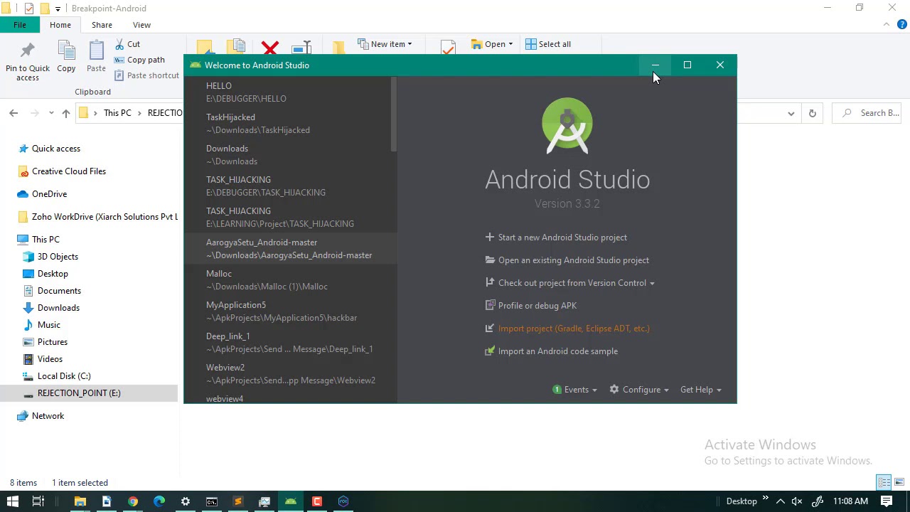Import an Android code sample
This screenshot has width=910, height=512.
click(551, 351)
